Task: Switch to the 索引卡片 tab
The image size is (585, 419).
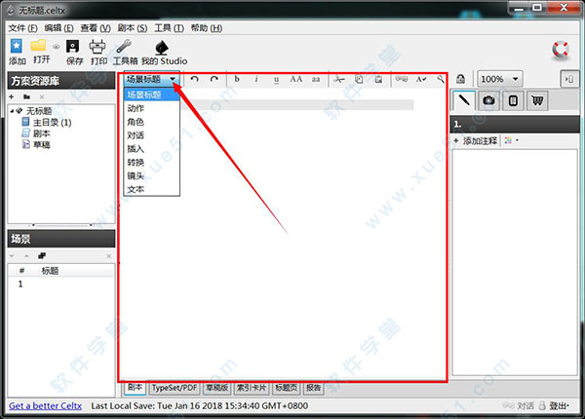Action: tap(253, 387)
